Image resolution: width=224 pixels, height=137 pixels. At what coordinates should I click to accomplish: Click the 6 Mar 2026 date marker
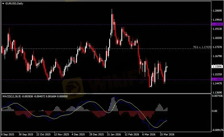tap(149, 135)
